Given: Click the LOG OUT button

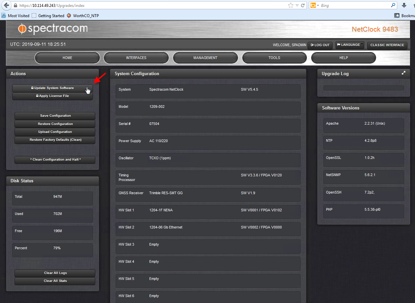Looking at the screenshot, I should pyautogui.click(x=320, y=45).
